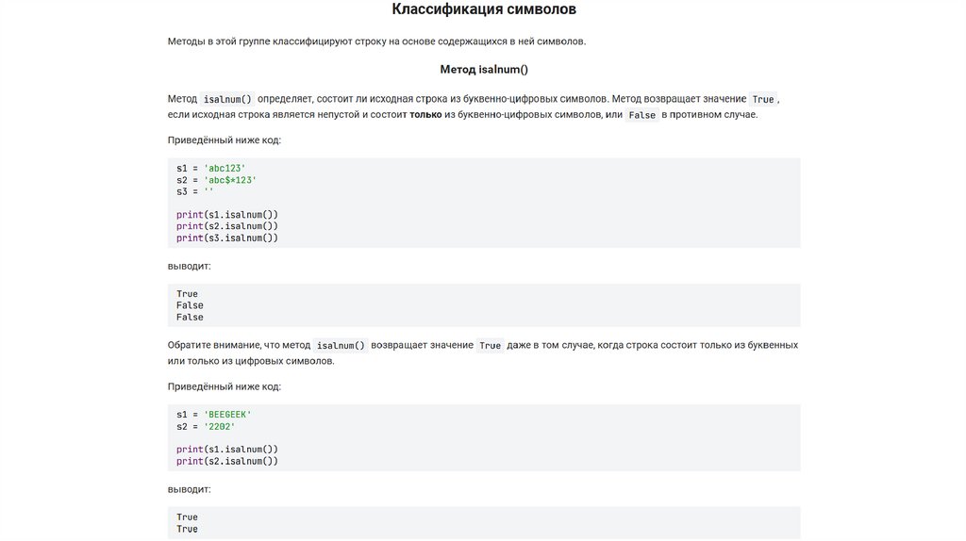Click the string literal 'abc123' in the code
Screen dimensions: 966x541
pos(225,168)
